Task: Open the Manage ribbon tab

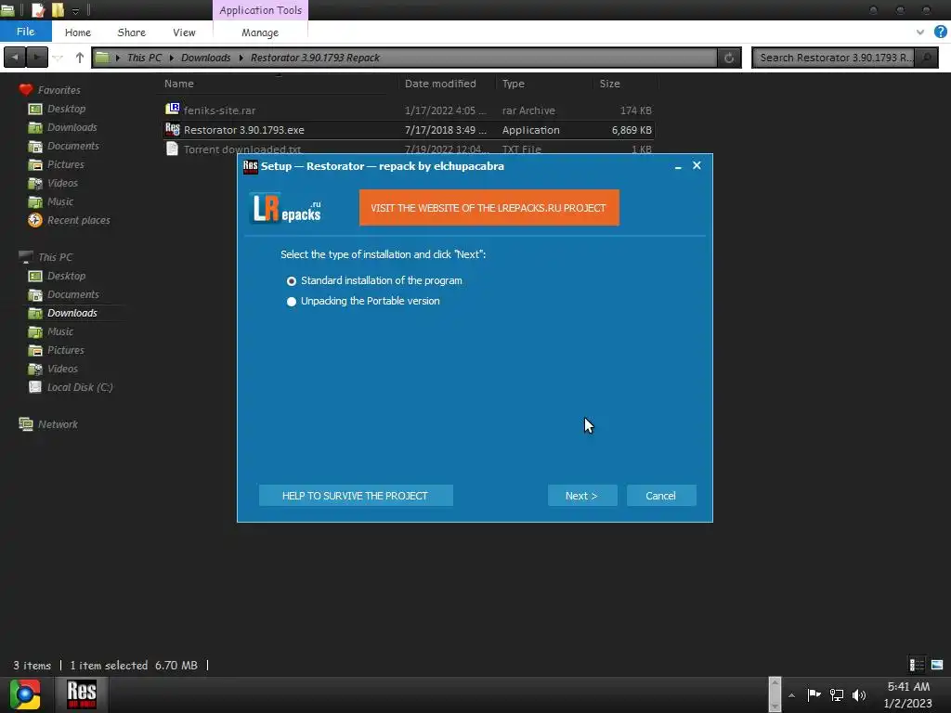Action: click(260, 32)
